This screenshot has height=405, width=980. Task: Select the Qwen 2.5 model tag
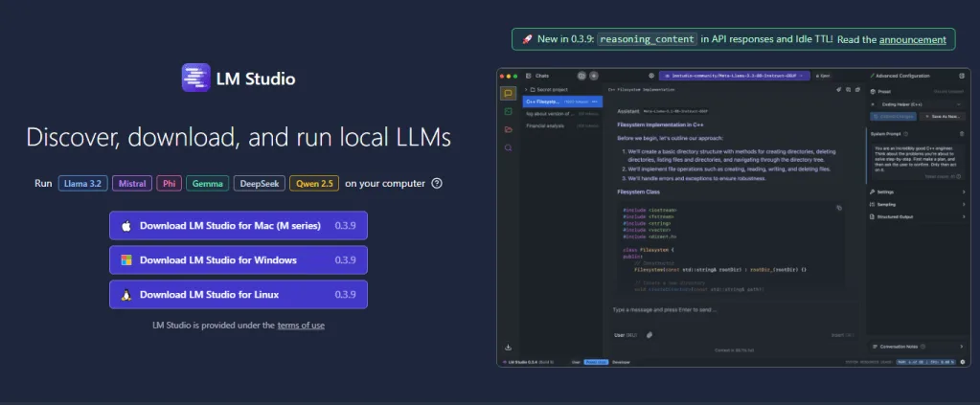[x=314, y=184]
